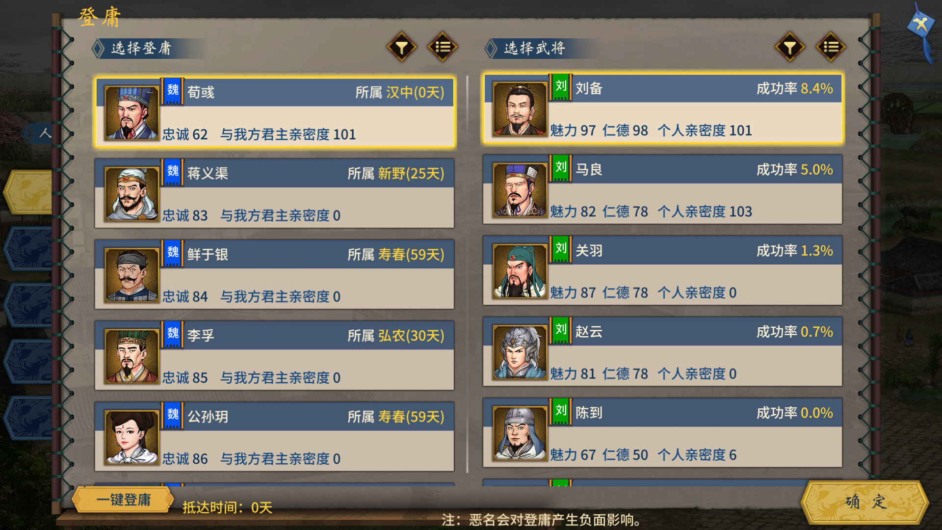Choose 马良 as the recruiting general

click(662, 189)
